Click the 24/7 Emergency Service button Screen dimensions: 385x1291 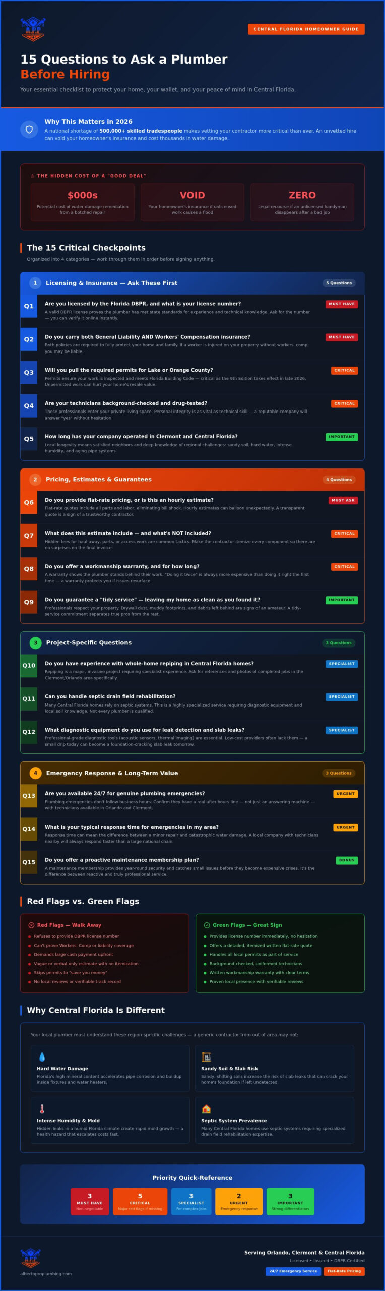293,1271
